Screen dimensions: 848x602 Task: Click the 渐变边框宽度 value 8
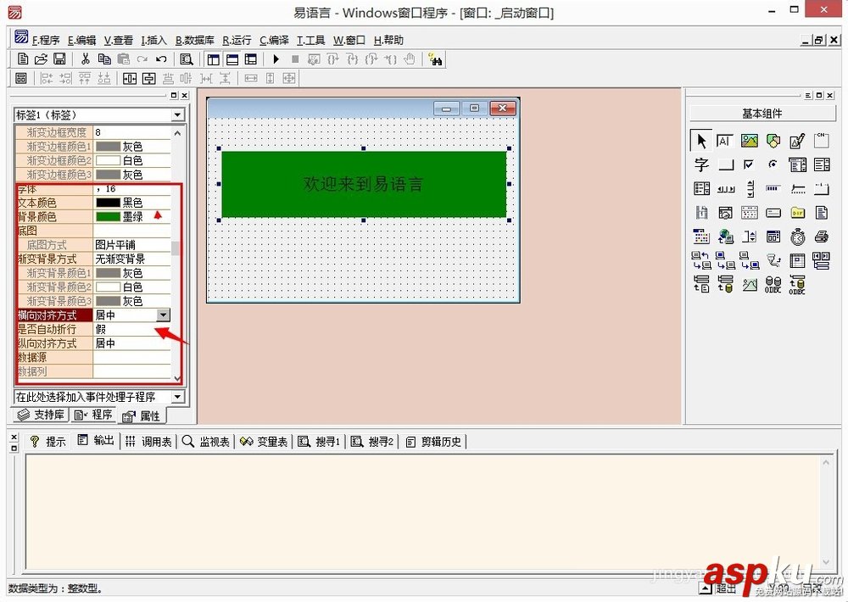[x=132, y=132]
